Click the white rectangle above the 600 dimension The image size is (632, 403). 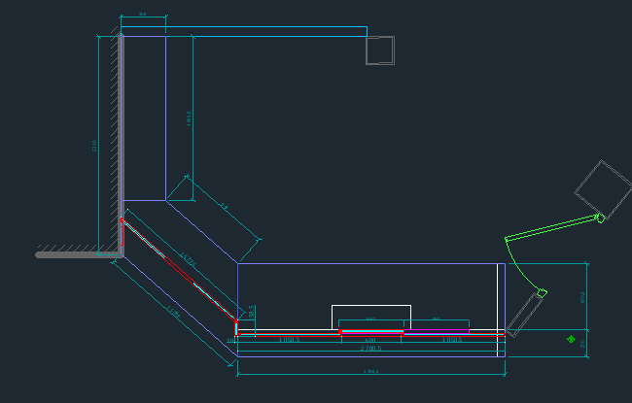coord(370,307)
